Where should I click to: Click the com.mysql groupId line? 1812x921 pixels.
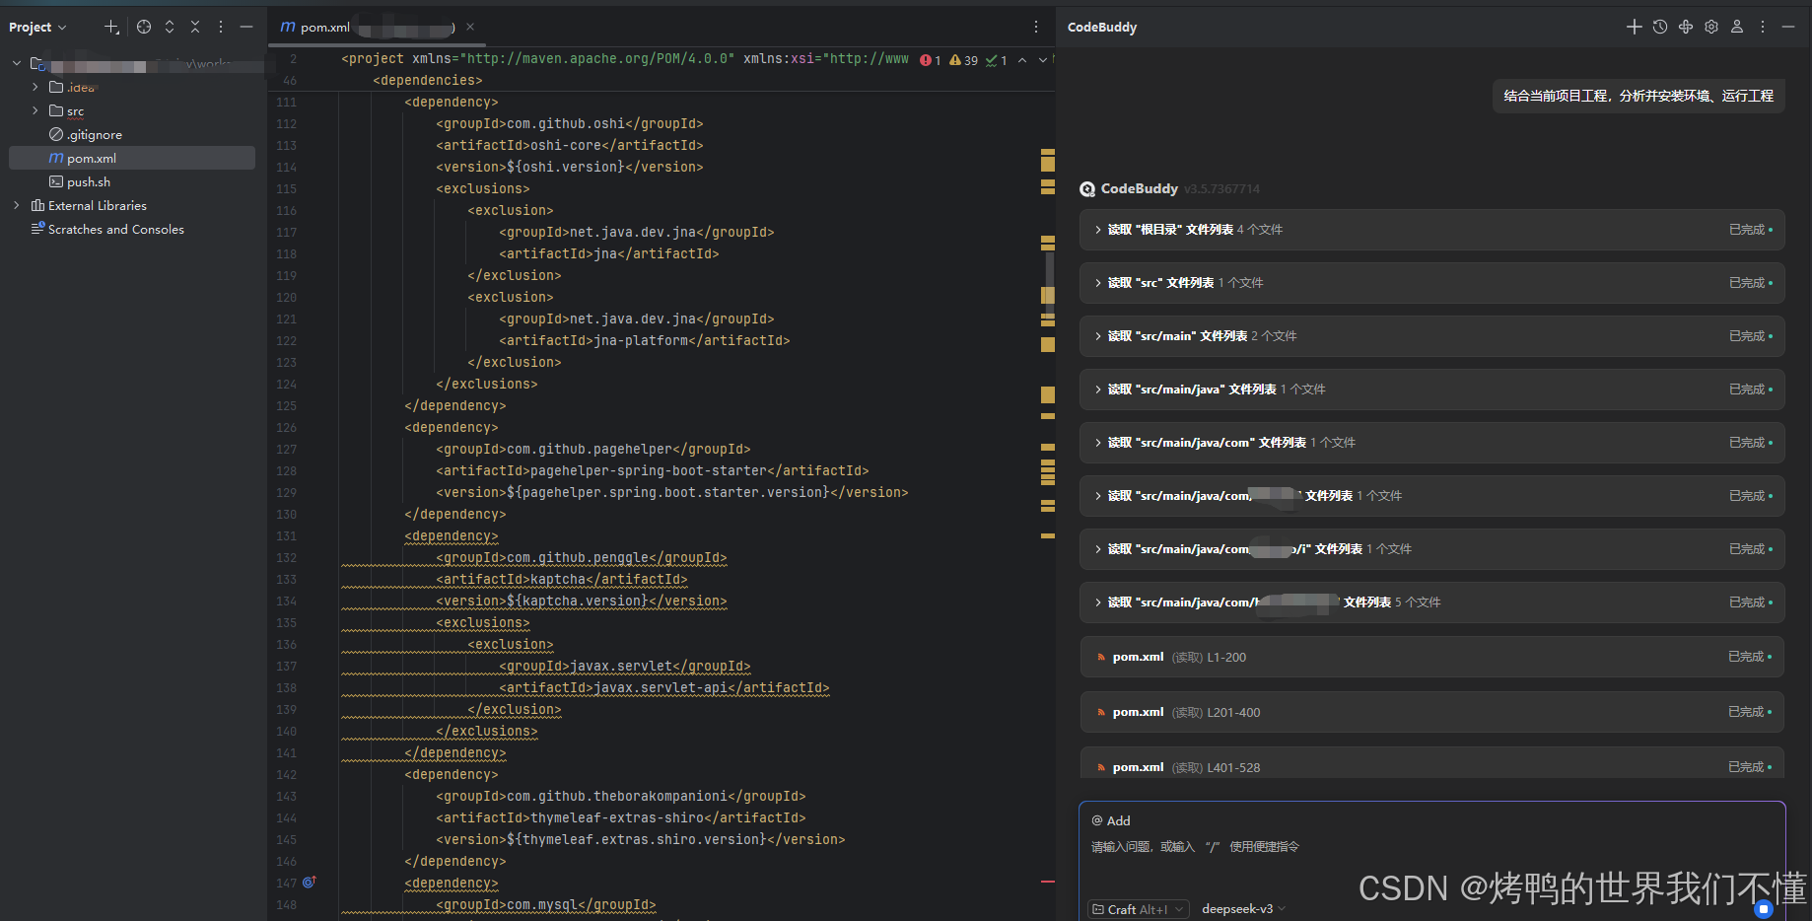545,905
